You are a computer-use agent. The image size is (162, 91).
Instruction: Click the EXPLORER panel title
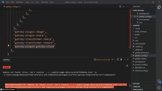click(136, 7)
